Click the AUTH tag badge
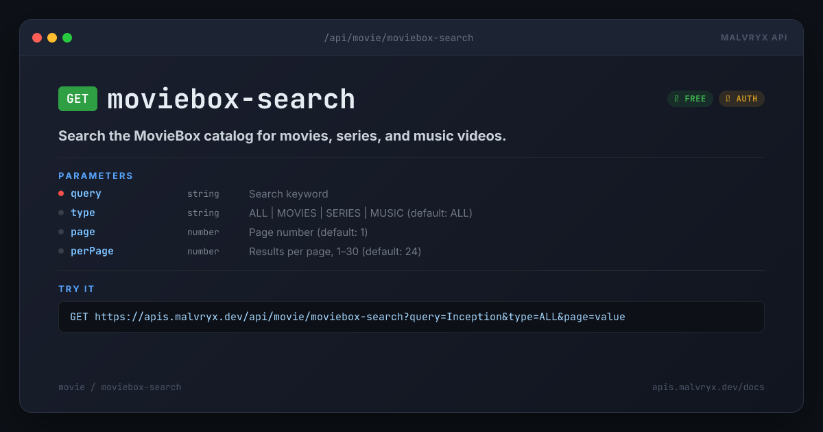Image resolution: width=823 pixels, height=432 pixels. coord(741,99)
